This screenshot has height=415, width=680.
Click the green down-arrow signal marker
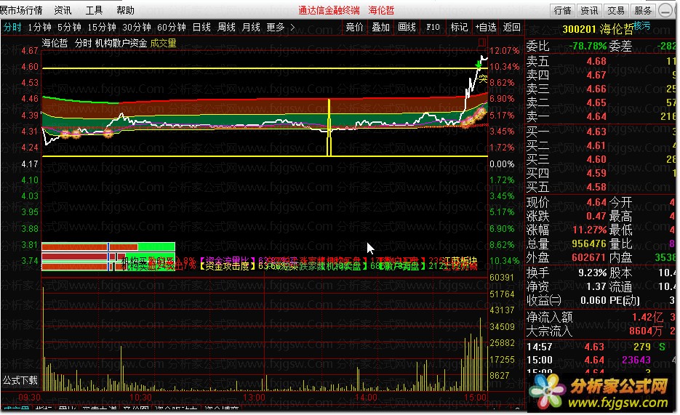[479, 65]
